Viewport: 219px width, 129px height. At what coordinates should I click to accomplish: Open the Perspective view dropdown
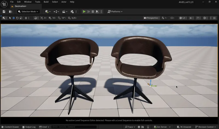point(152,18)
